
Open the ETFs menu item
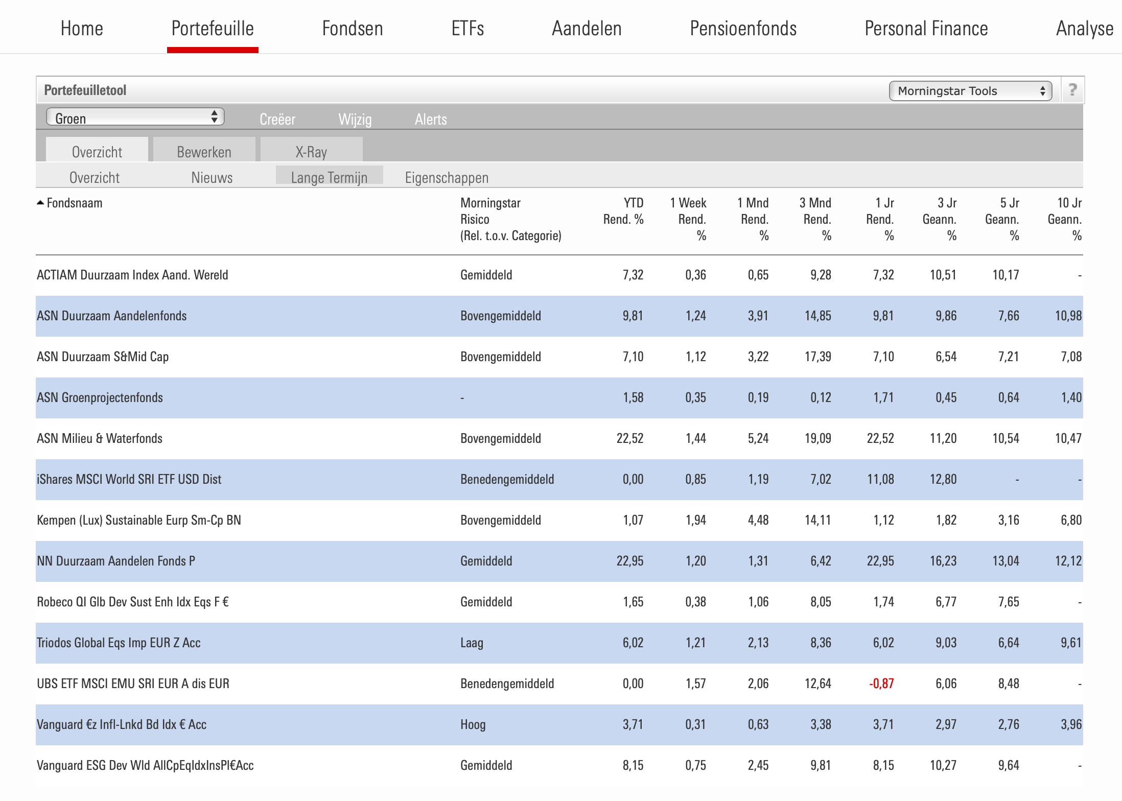point(467,29)
